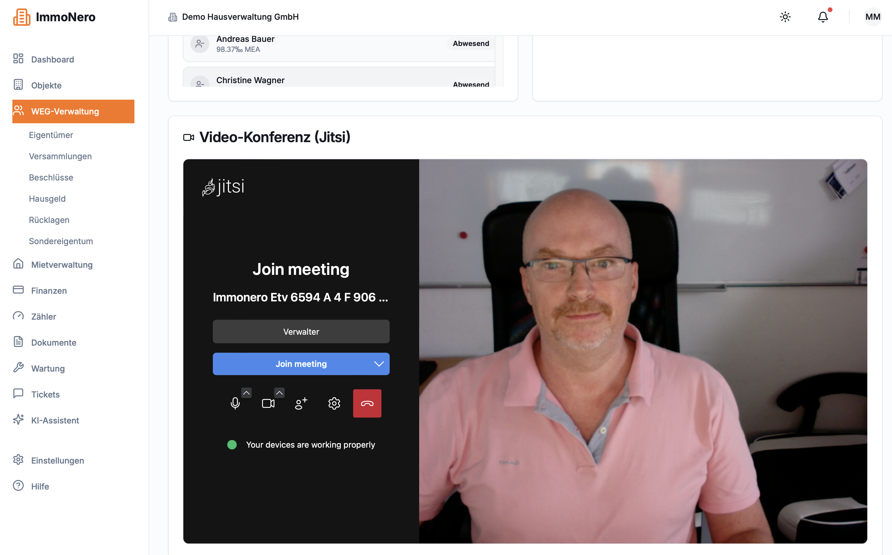
Task: Click the red hang-up button
Action: (367, 403)
